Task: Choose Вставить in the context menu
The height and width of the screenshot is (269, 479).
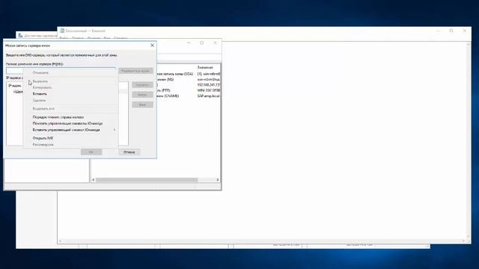Action: coord(40,94)
